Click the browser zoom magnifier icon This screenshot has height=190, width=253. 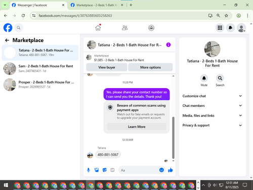(218, 16)
